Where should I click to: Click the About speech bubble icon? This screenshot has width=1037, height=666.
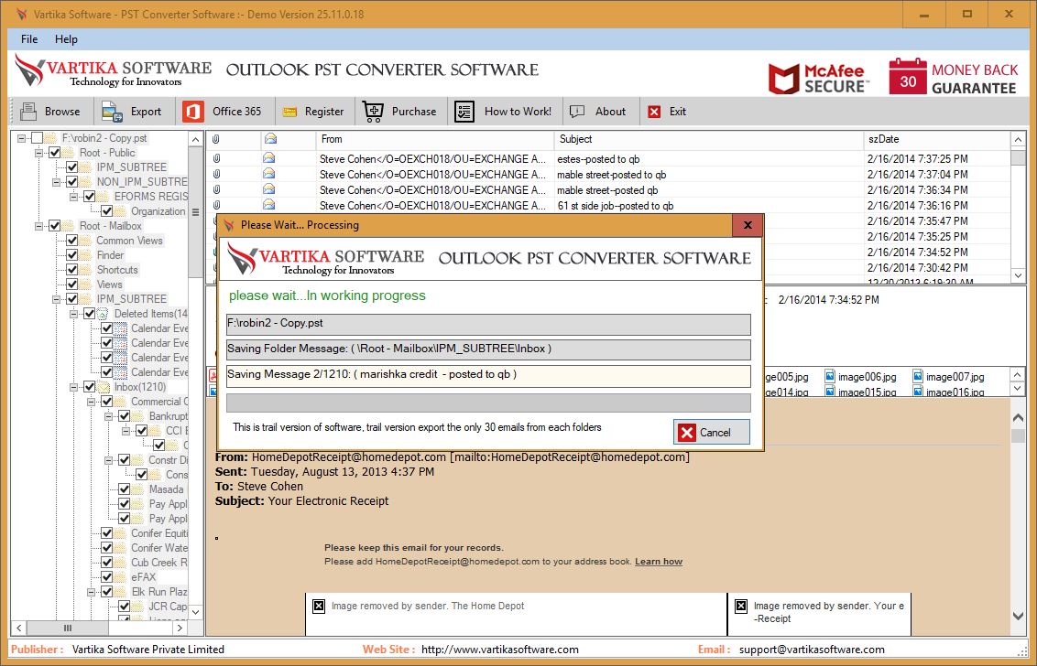coord(577,112)
